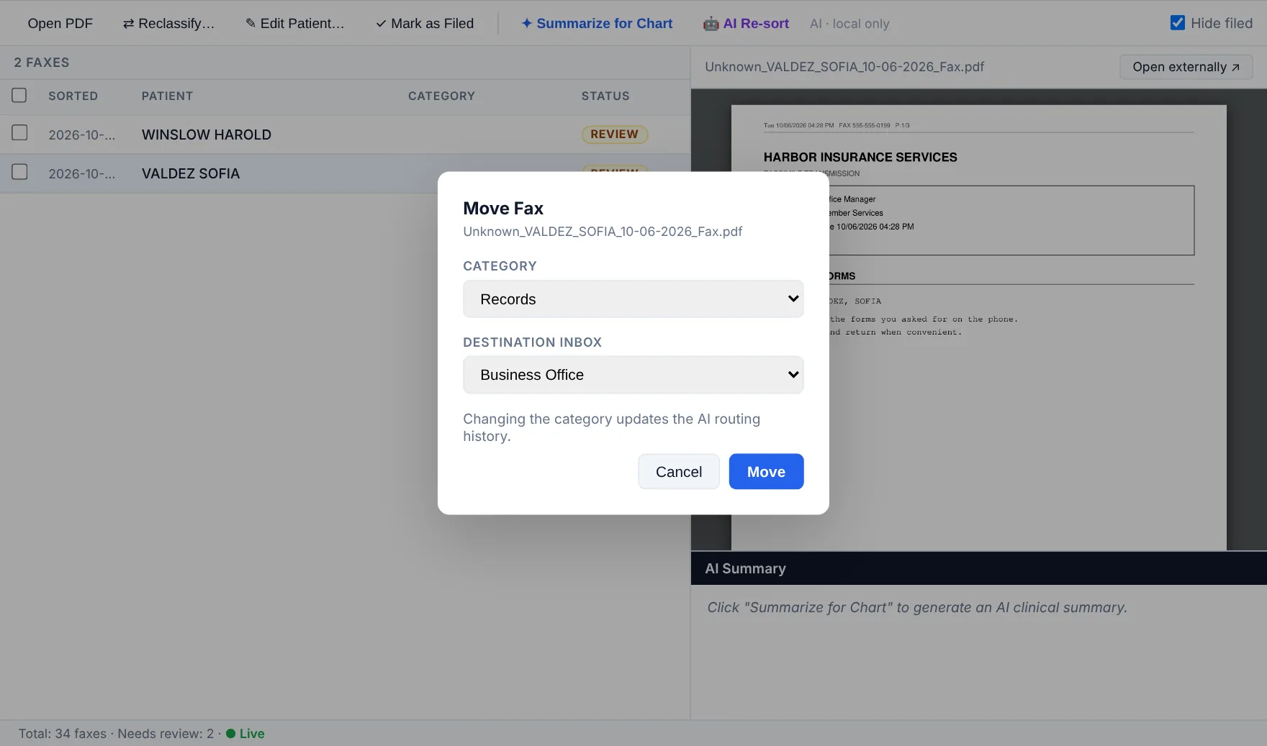Check the VALDEZ SOFIA row checkbox
The width and height of the screenshot is (1267, 746).
[x=19, y=171]
